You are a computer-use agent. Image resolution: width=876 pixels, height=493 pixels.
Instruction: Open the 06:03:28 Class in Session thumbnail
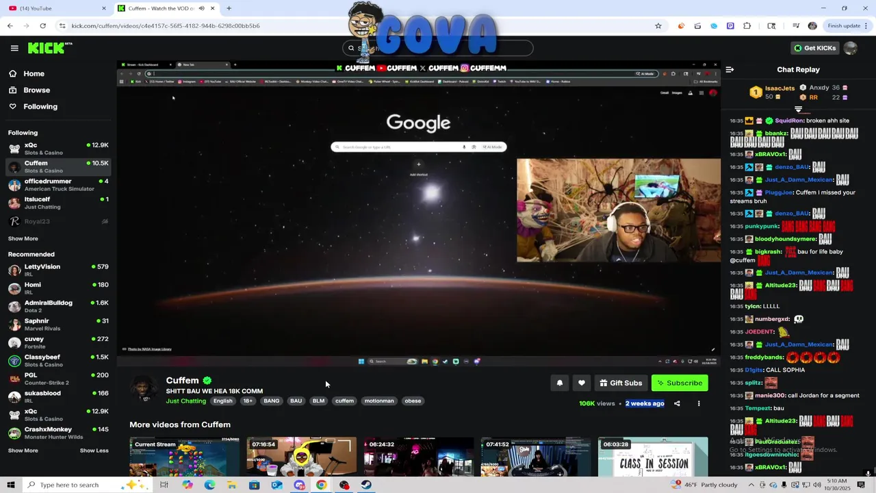pos(653,457)
